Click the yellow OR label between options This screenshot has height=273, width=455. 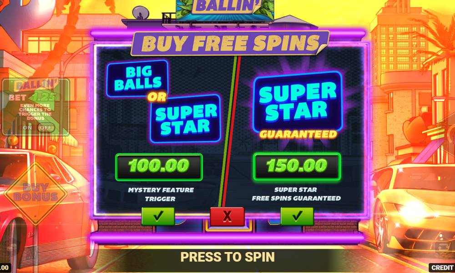pyautogui.click(x=157, y=97)
